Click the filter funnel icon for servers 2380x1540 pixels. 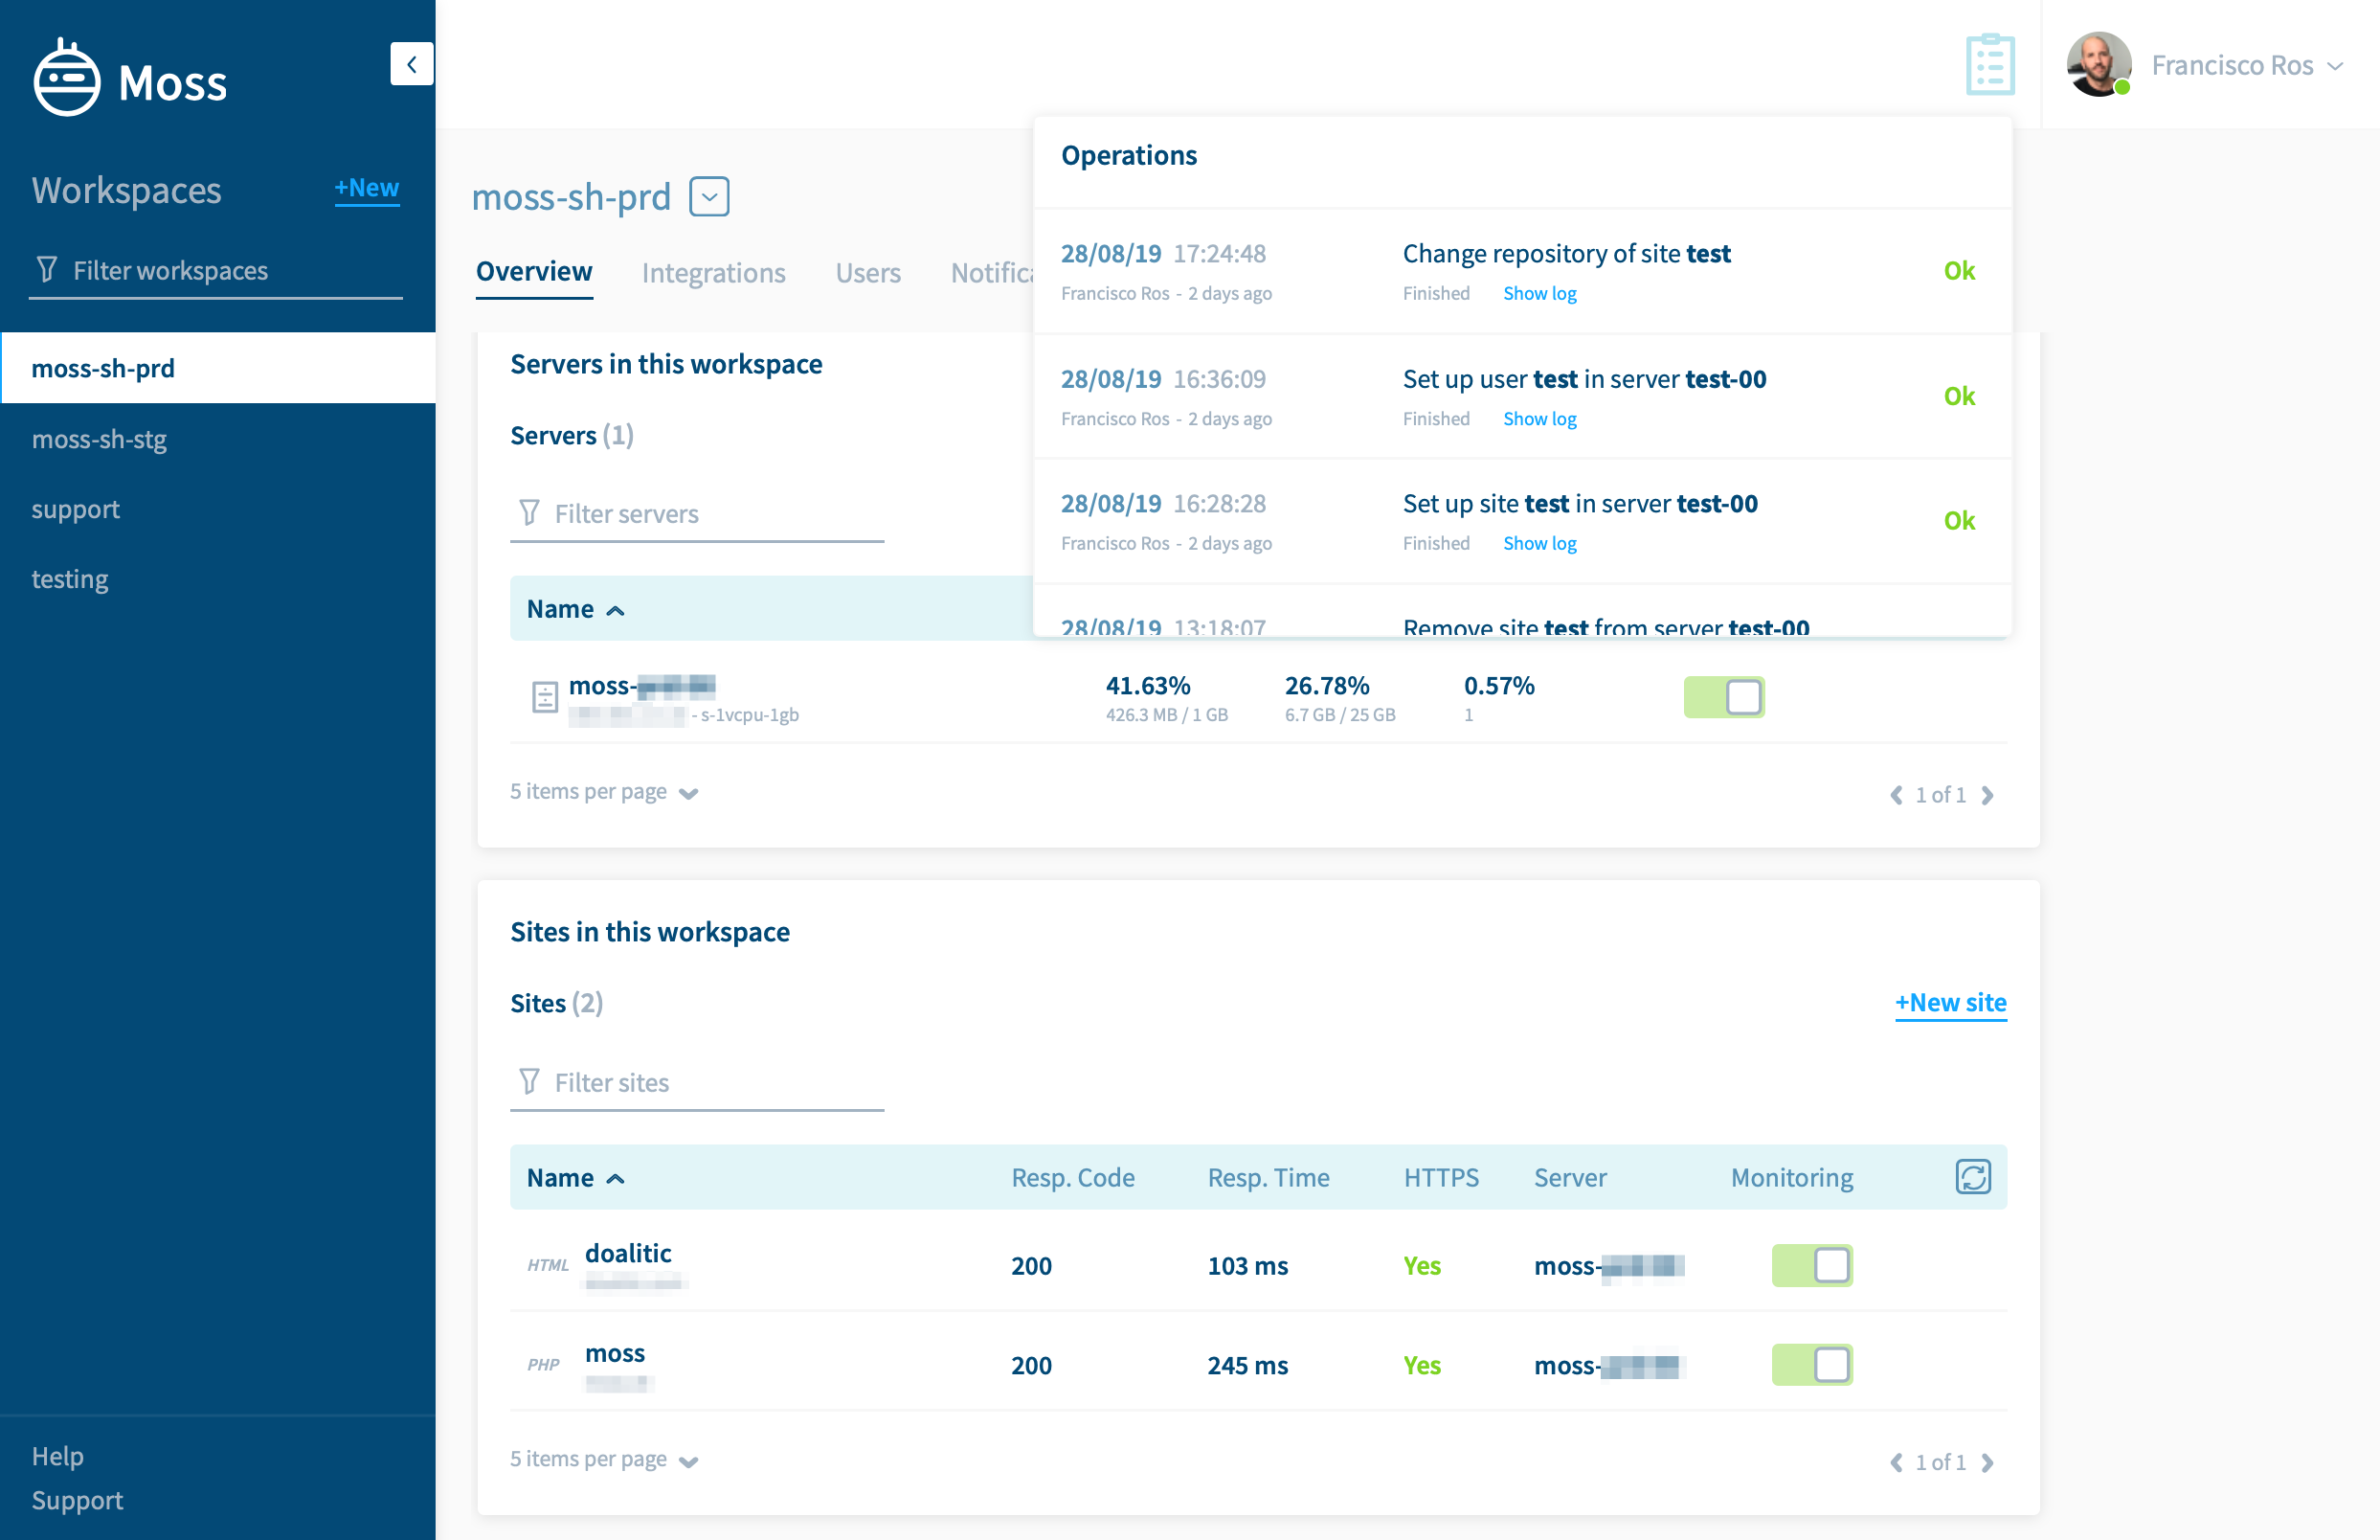[x=528, y=513]
